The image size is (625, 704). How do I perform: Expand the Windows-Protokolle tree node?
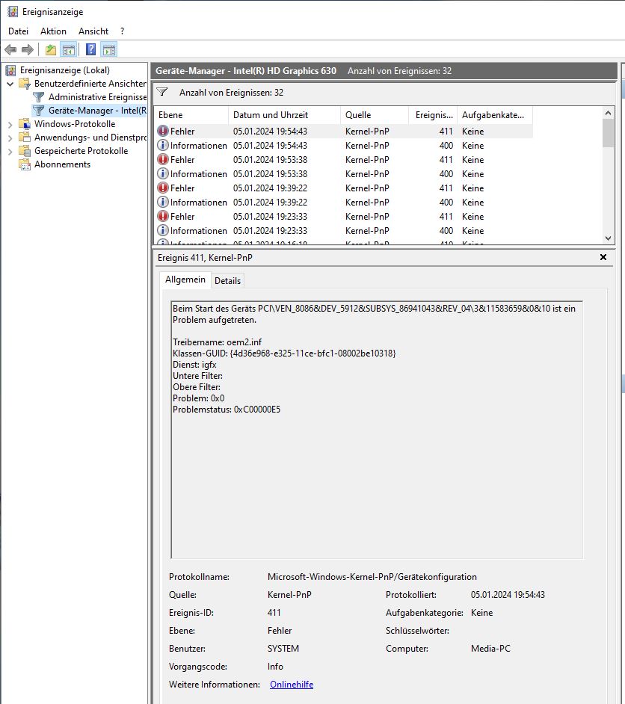pos(10,124)
